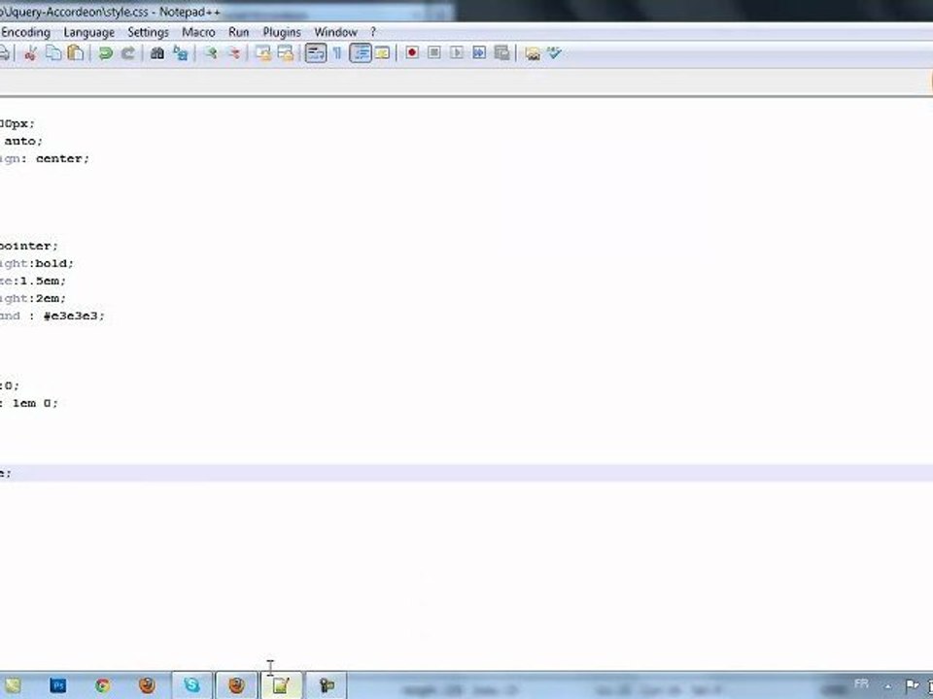Viewport: 933px width, 699px height.
Task: Toggle the Word wrap toolbar button
Action: [315, 52]
